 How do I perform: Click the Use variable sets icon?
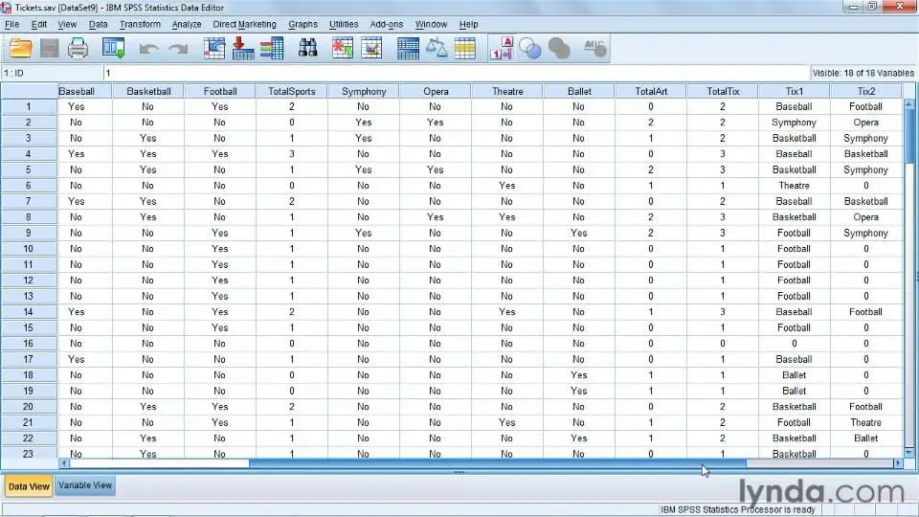(530, 49)
